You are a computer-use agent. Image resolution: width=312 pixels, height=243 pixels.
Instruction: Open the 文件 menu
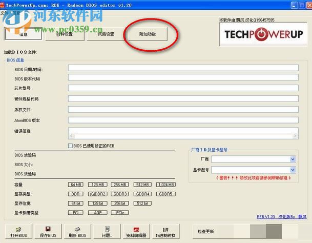point(4,13)
